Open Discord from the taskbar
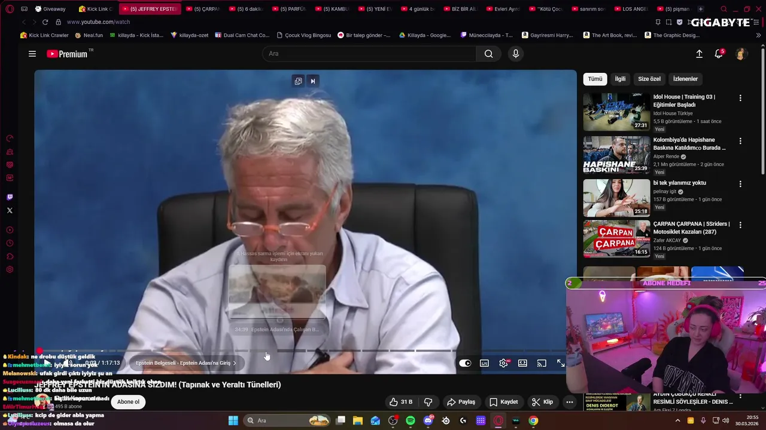The width and height of the screenshot is (766, 430). [x=428, y=420]
